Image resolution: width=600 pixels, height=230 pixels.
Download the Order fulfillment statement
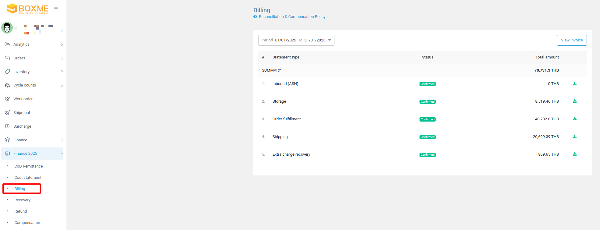pyautogui.click(x=574, y=119)
